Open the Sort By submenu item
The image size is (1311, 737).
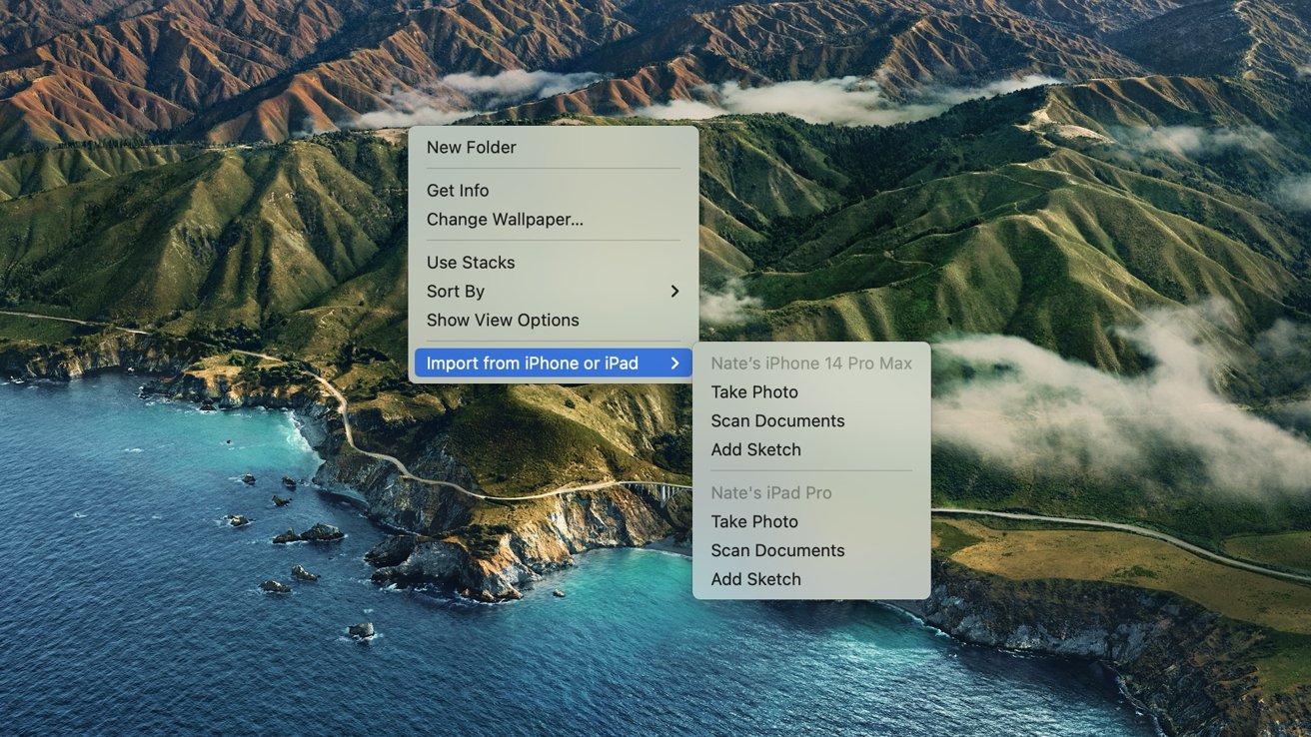pos(456,291)
